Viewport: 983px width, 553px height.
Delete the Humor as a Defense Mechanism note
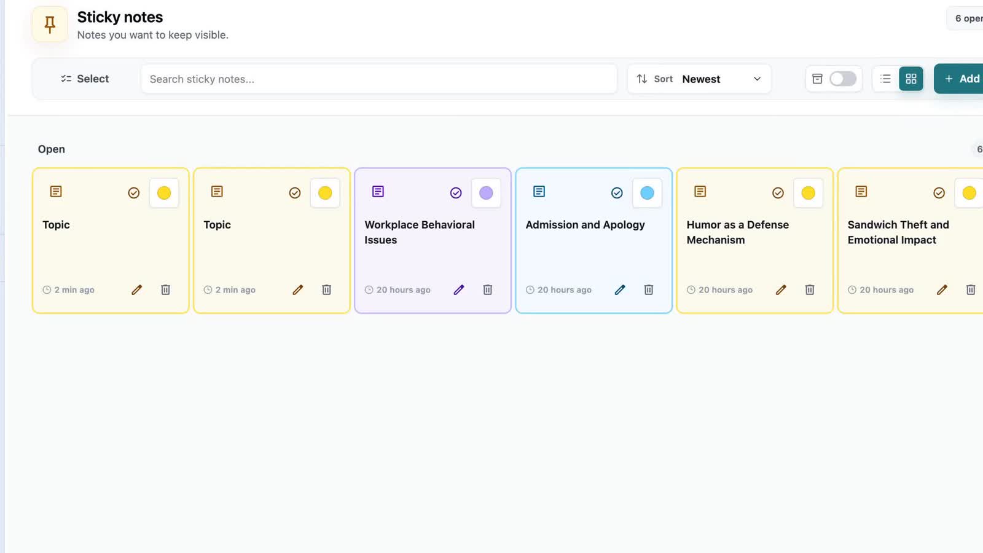point(810,289)
